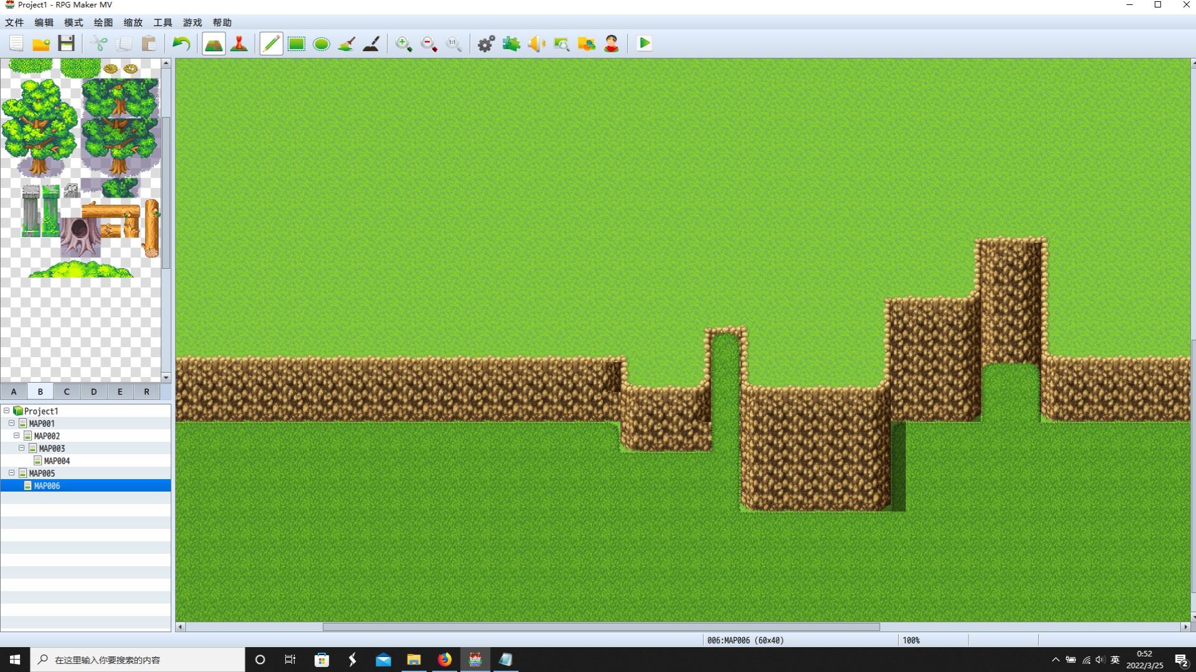Viewport: 1196px width, 672px height.
Task: Select the Pencil drawing tool
Action: 271,44
